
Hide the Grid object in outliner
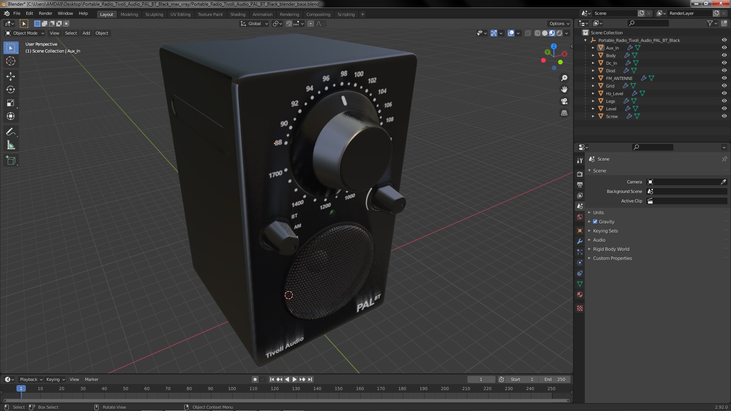(724, 86)
